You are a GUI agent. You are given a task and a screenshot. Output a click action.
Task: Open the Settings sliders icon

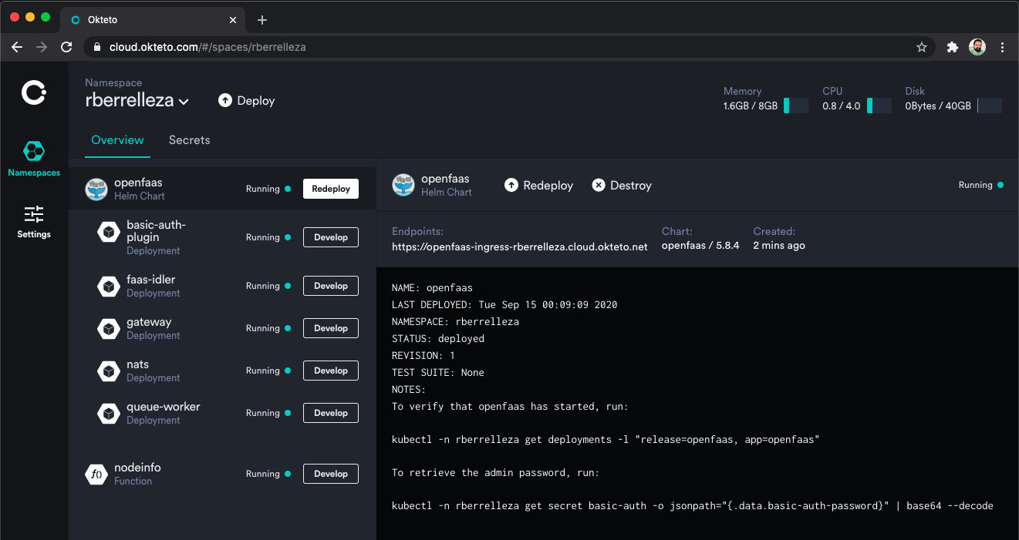34,213
